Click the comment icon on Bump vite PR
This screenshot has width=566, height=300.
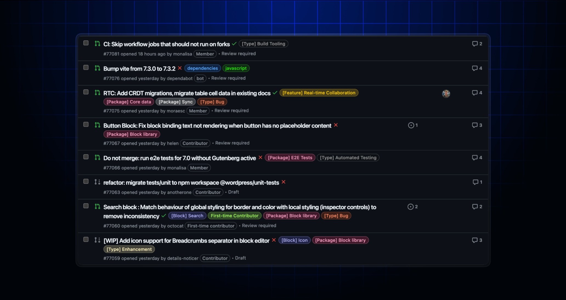pos(475,68)
